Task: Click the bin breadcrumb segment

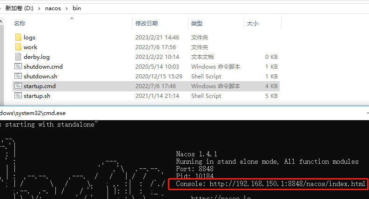Action: pos(77,8)
